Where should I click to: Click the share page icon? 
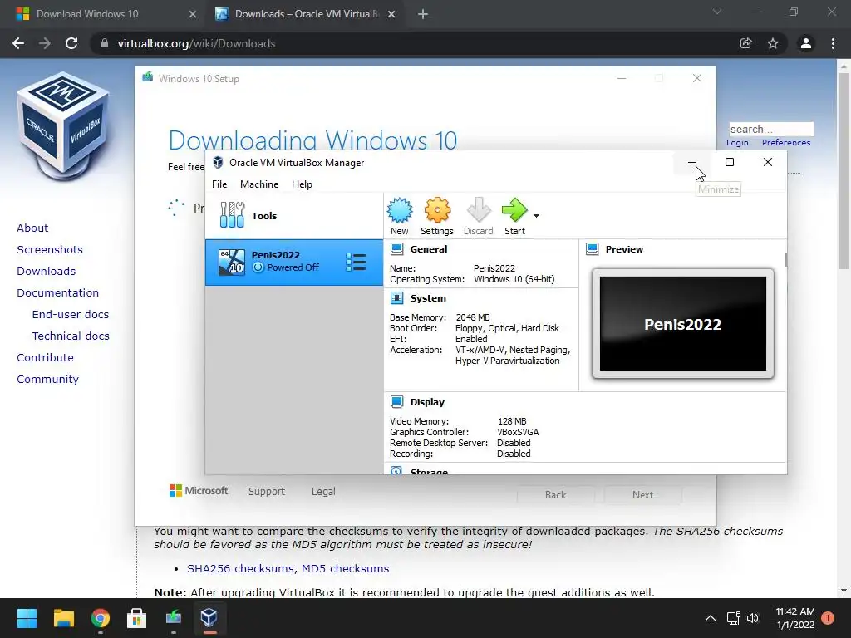click(746, 43)
